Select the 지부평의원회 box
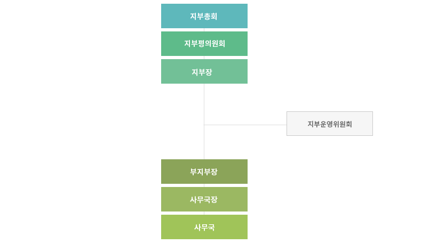 coord(204,44)
